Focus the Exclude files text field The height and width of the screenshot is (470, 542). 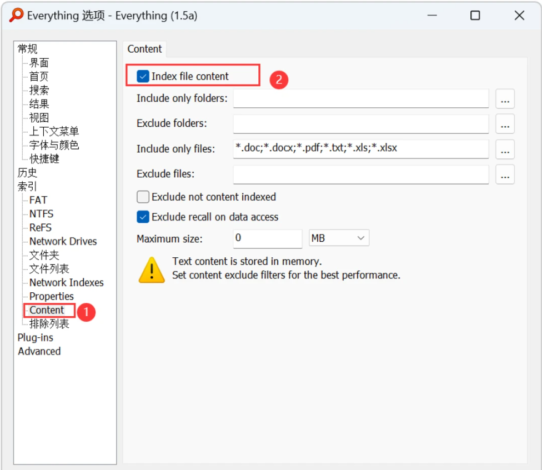coord(361,174)
